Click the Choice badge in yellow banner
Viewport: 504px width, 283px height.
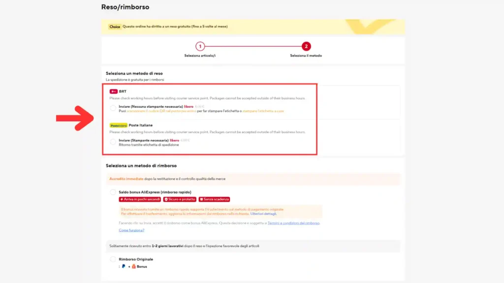click(114, 27)
